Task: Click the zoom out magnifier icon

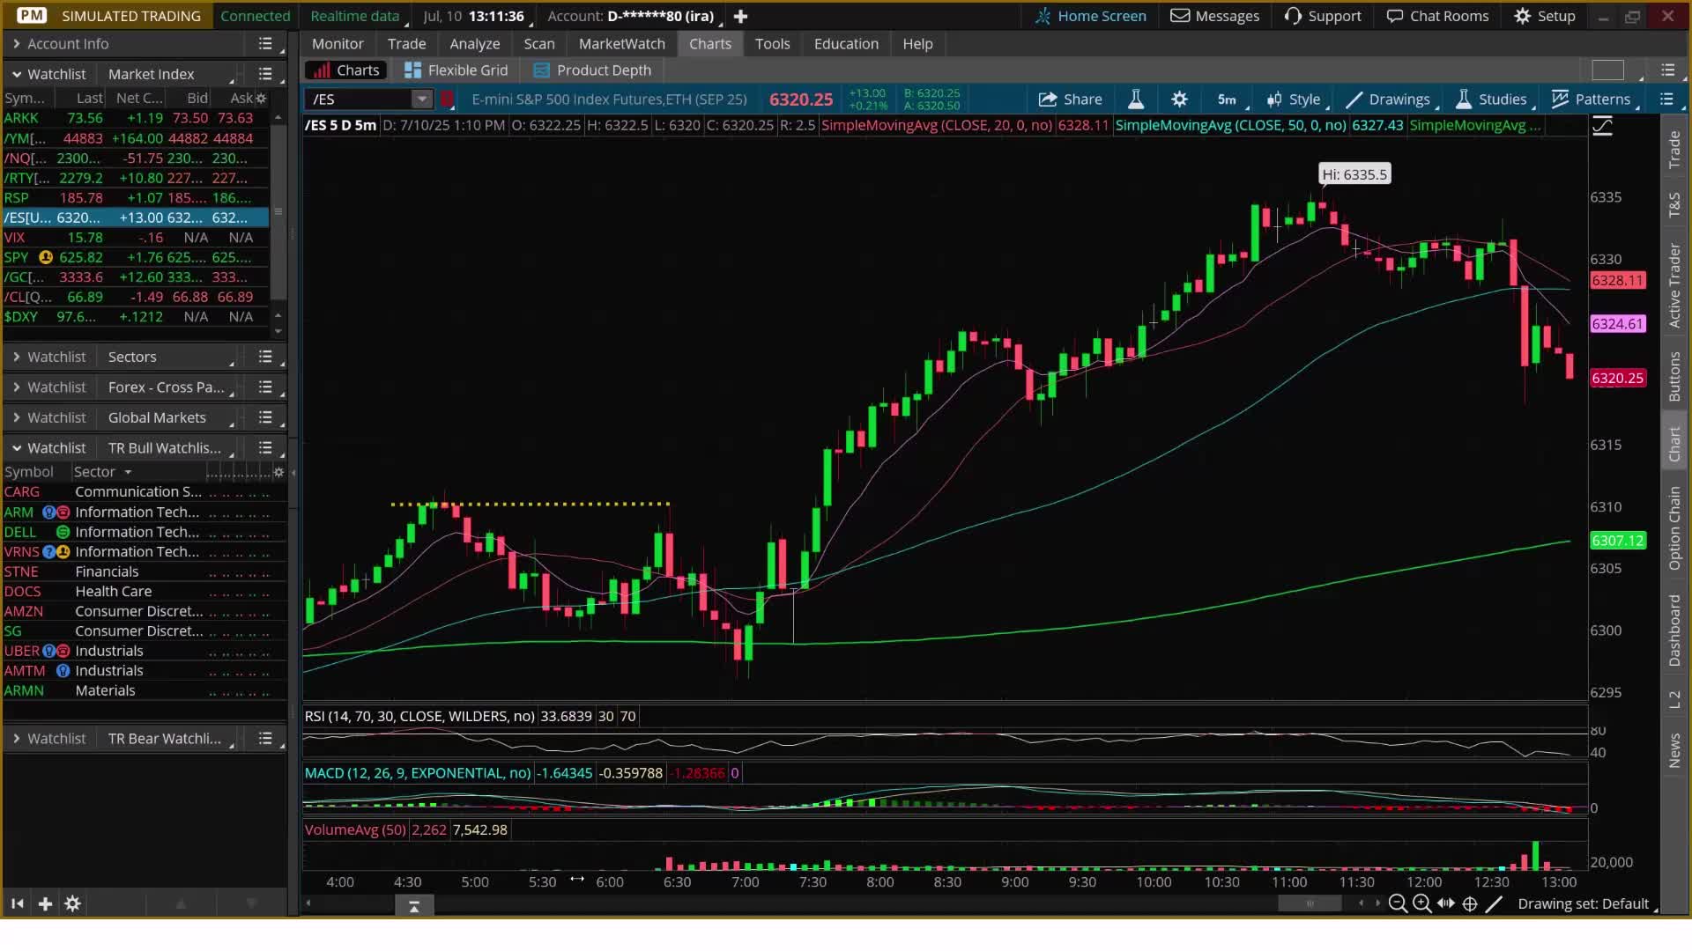Action: click(1397, 903)
